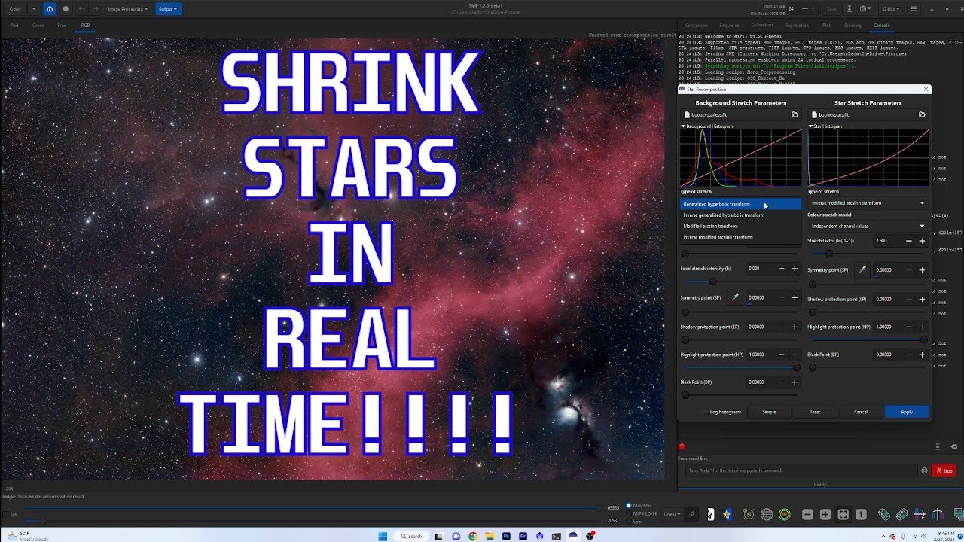Click the zoom-to-fit icon
Screen dimensions: 964x542
click(843, 515)
